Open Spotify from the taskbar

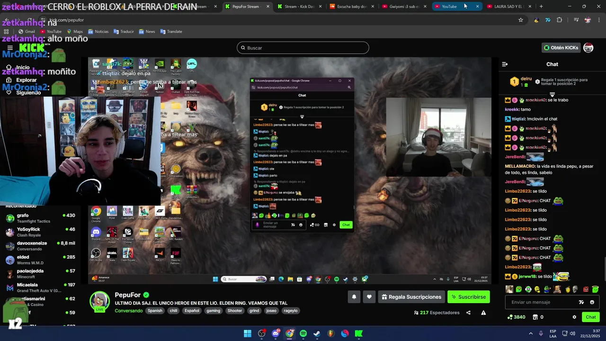click(x=303, y=333)
